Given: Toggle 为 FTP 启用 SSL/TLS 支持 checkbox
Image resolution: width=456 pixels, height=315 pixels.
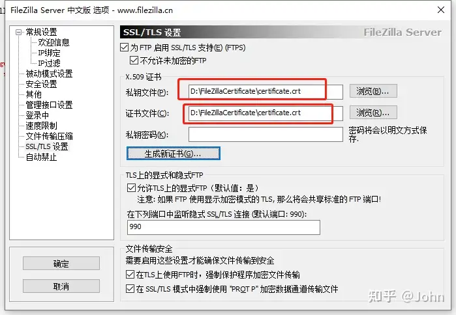Looking at the screenshot, I should pos(124,48).
